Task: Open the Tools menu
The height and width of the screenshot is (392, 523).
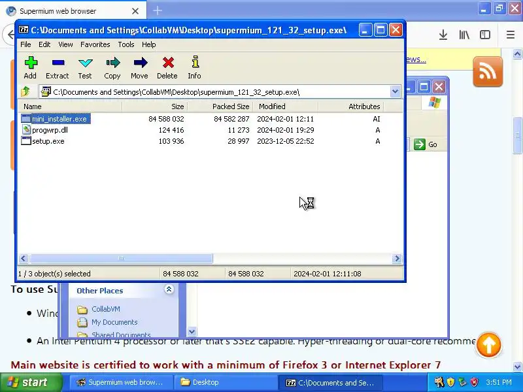Action: click(126, 44)
